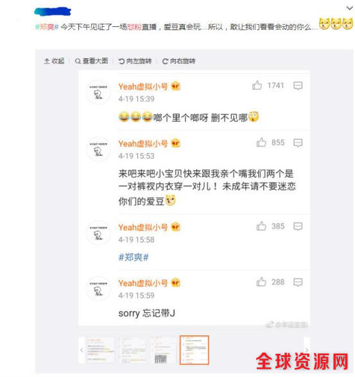The height and width of the screenshot is (377, 355).
Task: Collapse the image with 收起
Action: pyautogui.click(x=54, y=61)
